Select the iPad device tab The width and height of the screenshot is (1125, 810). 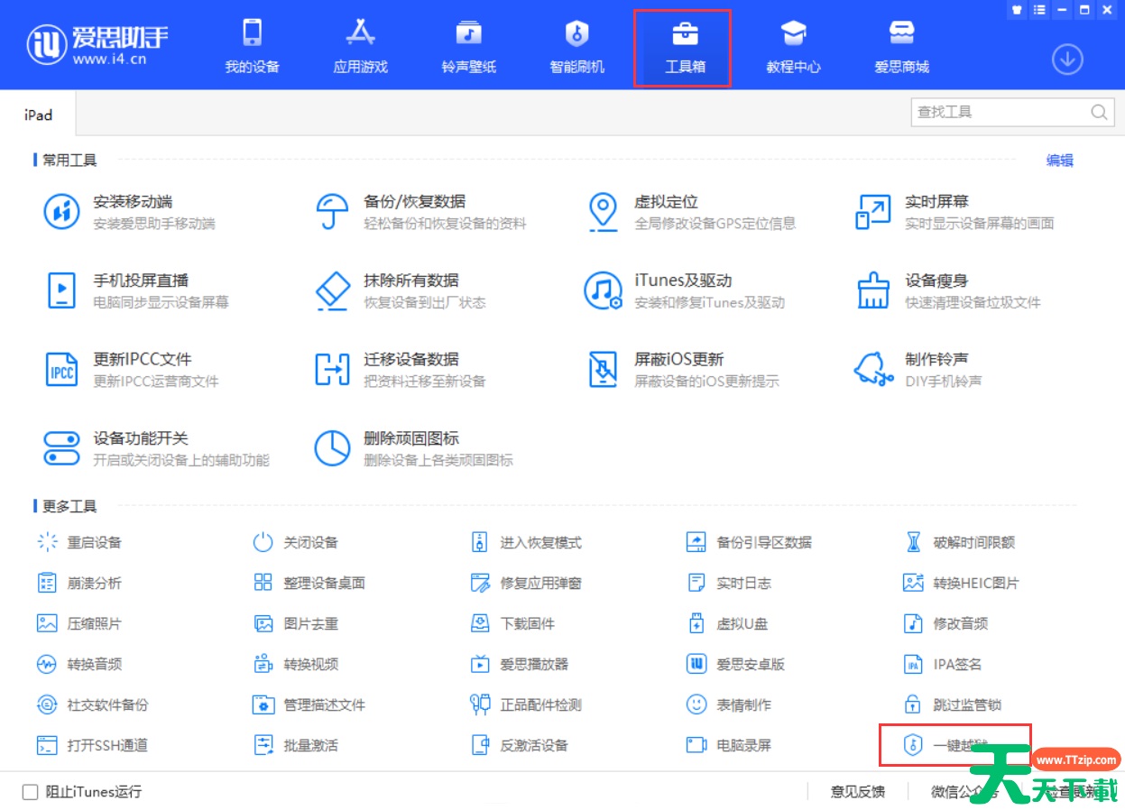pos(38,115)
